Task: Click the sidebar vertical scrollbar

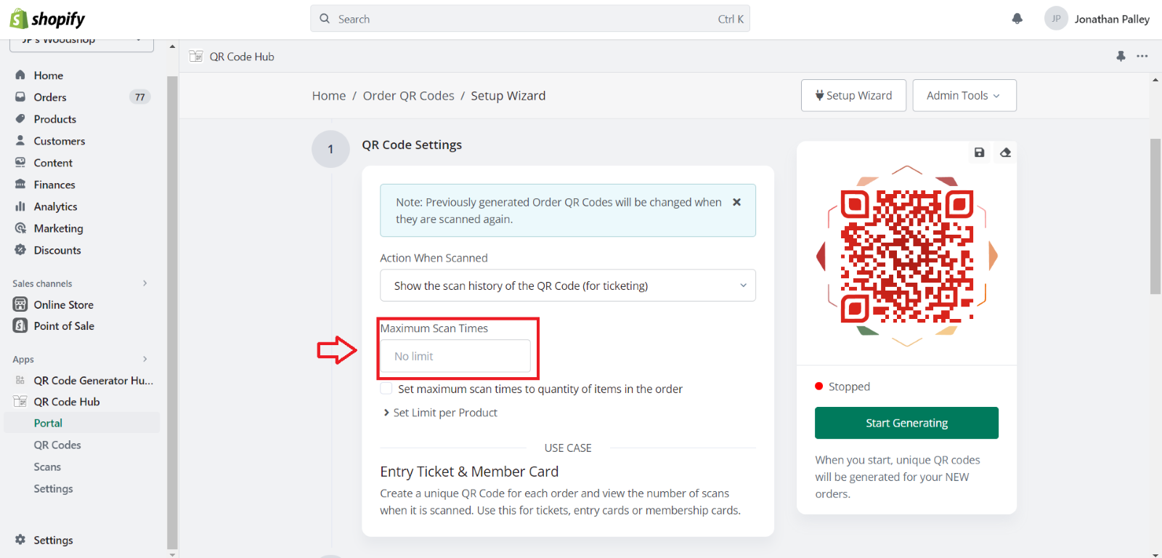Action: pyautogui.click(x=172, y=312)
